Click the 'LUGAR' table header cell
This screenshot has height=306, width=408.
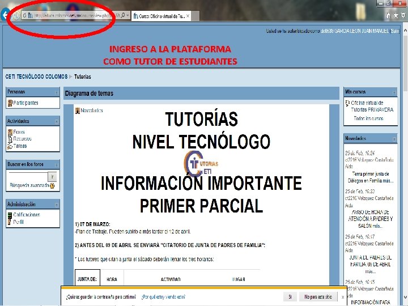[x=239, y=279]
